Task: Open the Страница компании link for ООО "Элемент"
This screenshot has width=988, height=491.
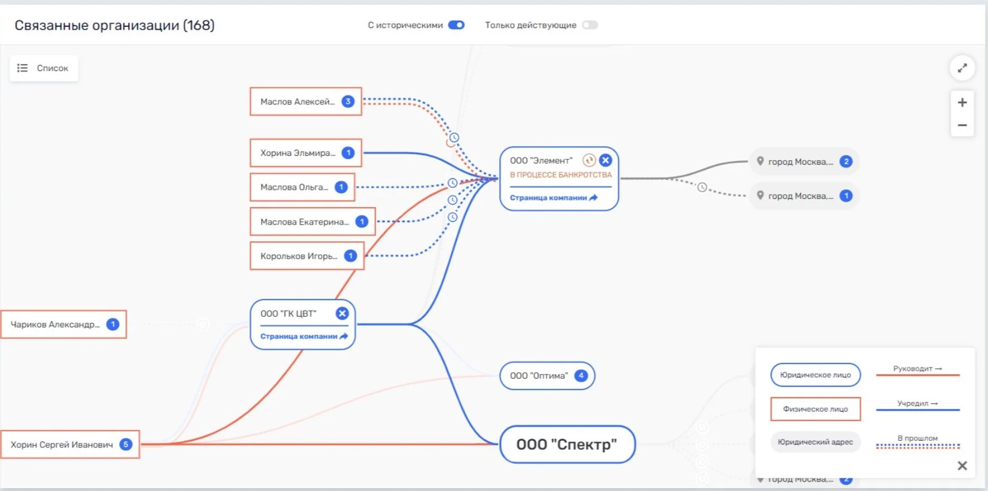Action: coord(554,198)
